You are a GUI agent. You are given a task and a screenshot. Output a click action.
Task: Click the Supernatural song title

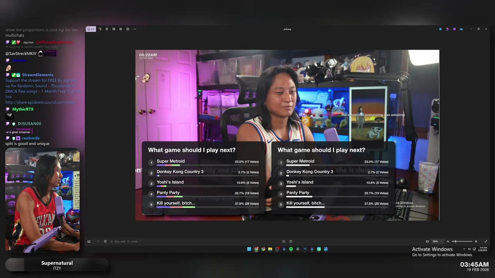[x=57, y=263]
